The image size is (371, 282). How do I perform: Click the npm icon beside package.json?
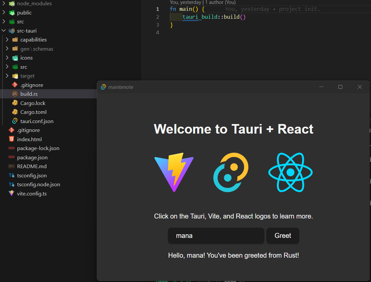(11, 157)
